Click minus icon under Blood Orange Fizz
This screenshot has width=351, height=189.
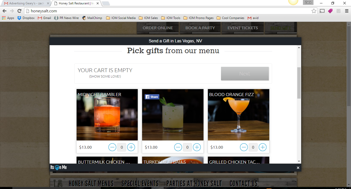coord(244,147)
